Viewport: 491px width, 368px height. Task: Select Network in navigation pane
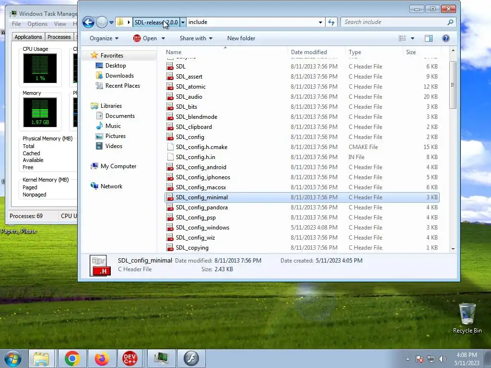click(111, 186)
